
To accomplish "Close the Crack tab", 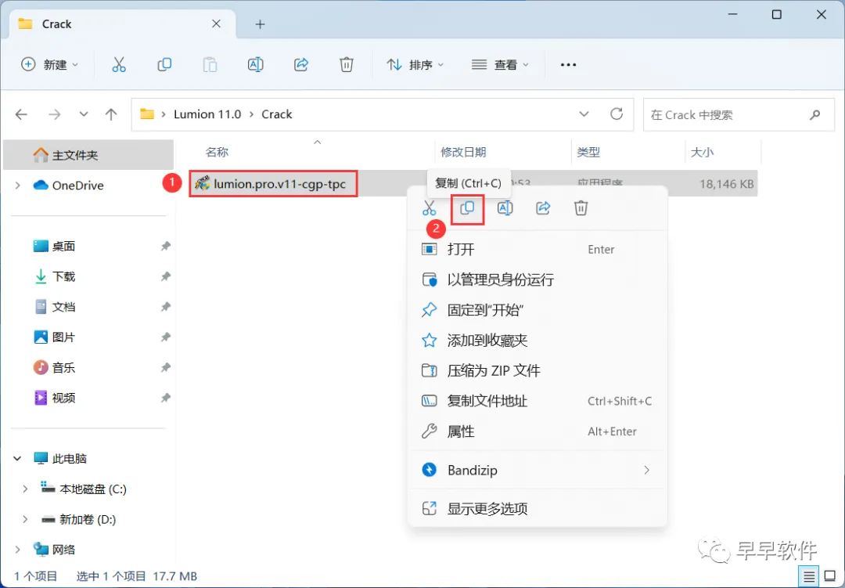I will pyautogui.click(x=216, y=23).
